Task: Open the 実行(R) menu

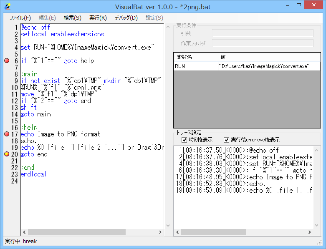Action: coord(98,18)
